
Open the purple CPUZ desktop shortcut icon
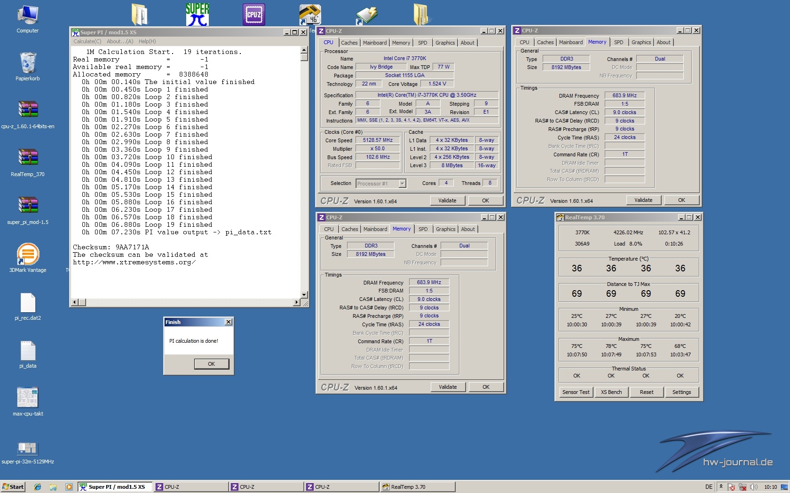click(254, 15)
